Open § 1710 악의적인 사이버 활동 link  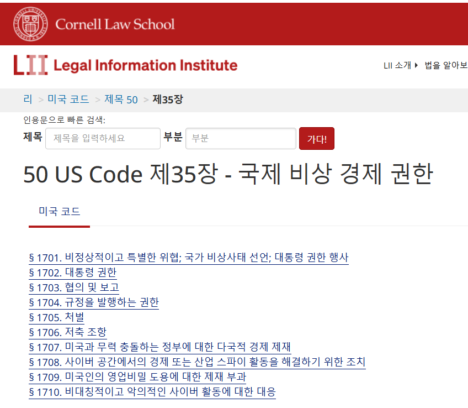pyautogui.click(x=152, y=392)
